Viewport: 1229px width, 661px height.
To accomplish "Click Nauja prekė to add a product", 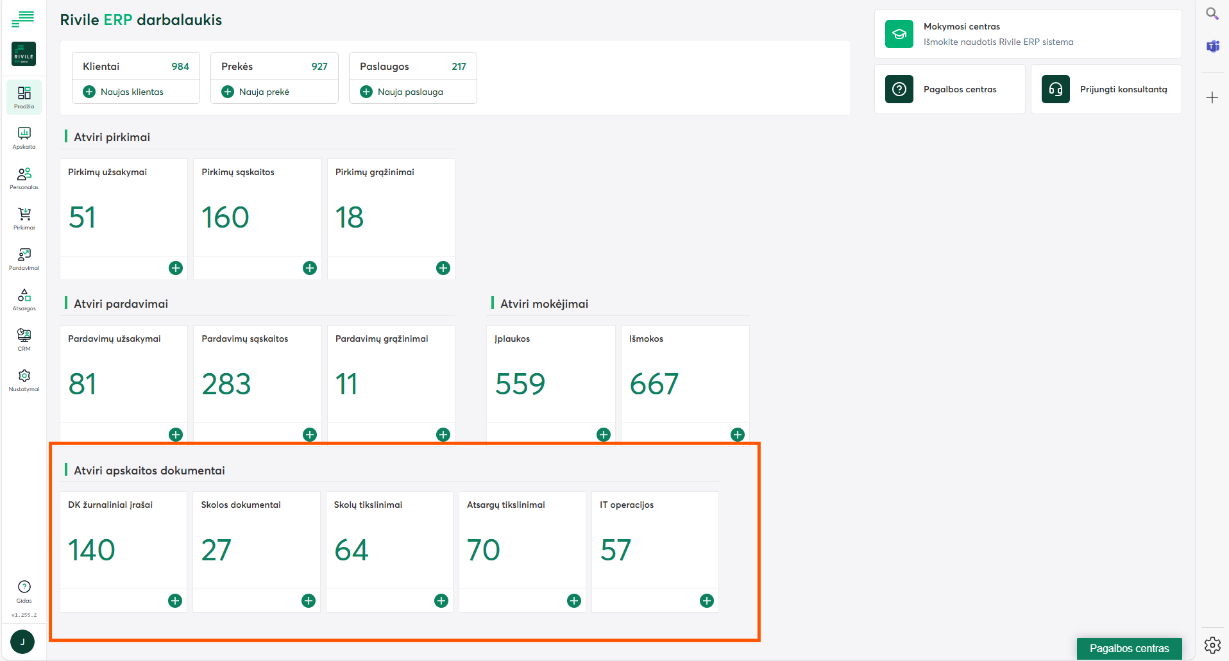I will click(256, 92).
